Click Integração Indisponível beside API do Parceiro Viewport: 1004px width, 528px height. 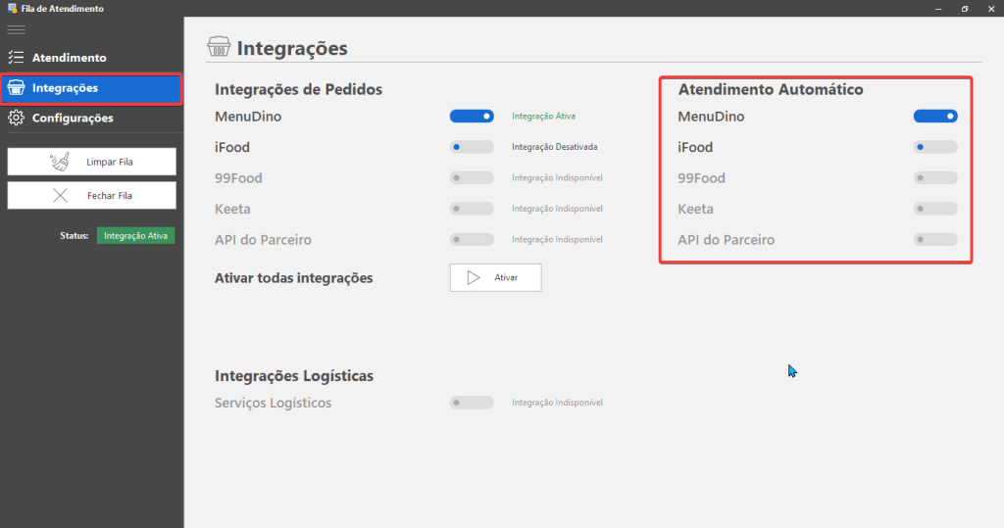coord(557,239)
